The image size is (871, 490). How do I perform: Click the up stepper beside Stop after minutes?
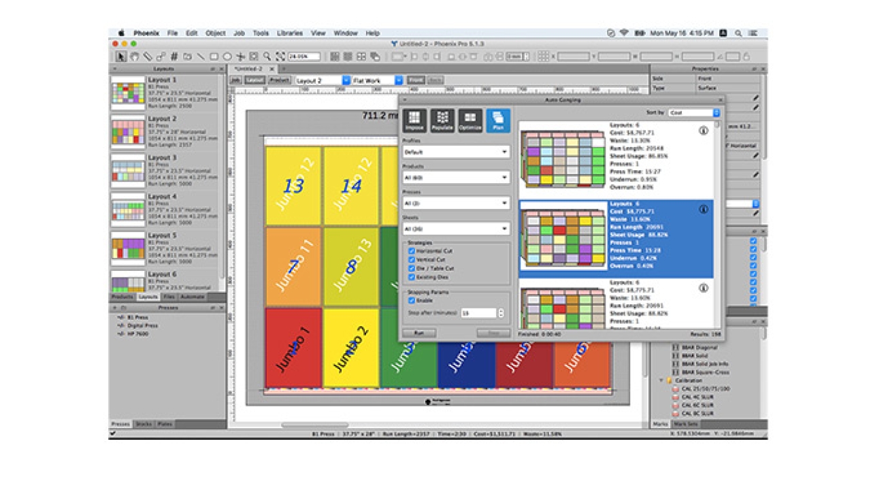[501, 312]
